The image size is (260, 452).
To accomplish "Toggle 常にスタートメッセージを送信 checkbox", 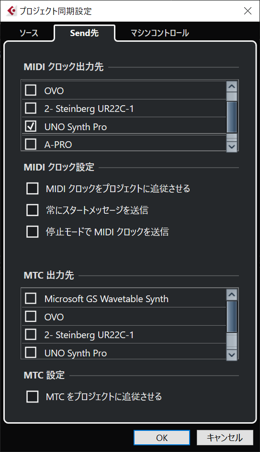I will (32, 210).
